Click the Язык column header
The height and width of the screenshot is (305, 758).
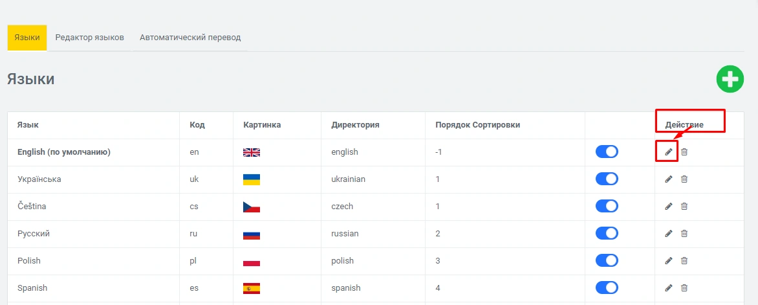[28, 125]
